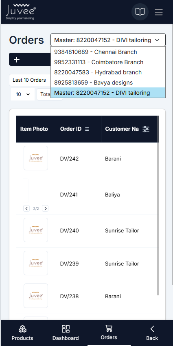Open the item photo thumbnail for DV/238

[x=36, y=296]
